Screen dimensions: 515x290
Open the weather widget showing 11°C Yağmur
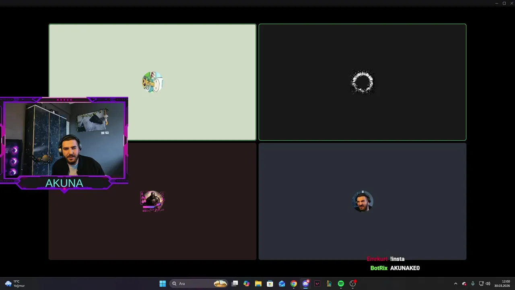[15, 284]
